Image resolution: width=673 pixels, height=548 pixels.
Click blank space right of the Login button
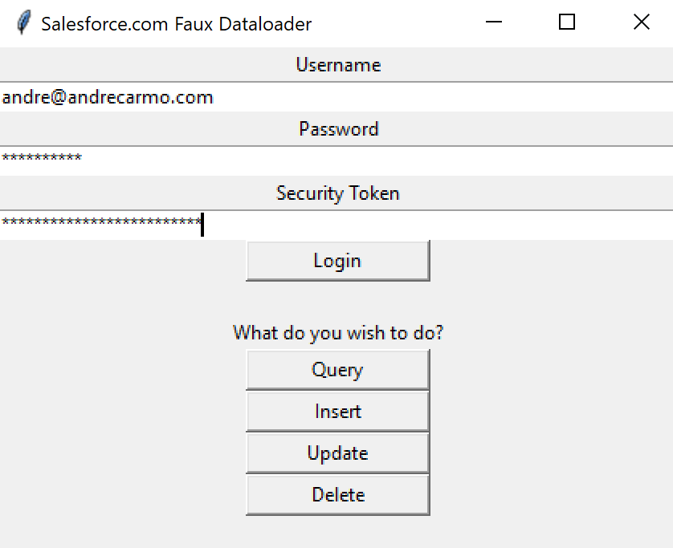546,261
